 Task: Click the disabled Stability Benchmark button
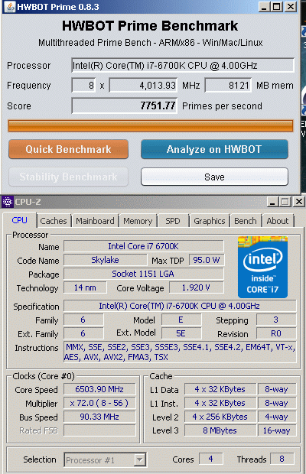coord(68,177)
